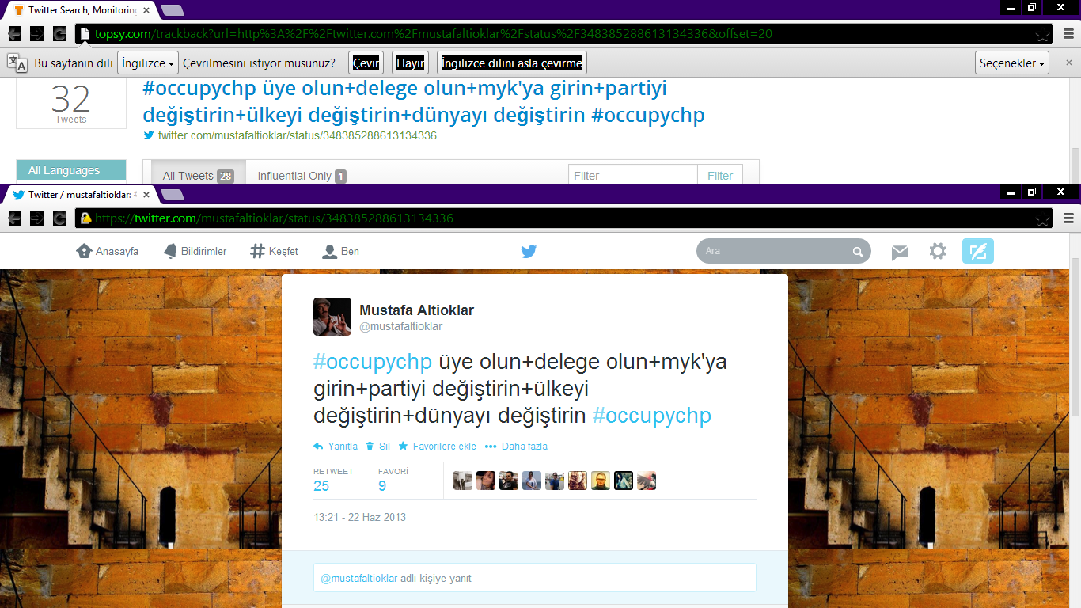This screenshot has height=608, width=1081.
Task: Select All Languages filter on Topsy
Action: pyautogui.click(x=70, y=170)
